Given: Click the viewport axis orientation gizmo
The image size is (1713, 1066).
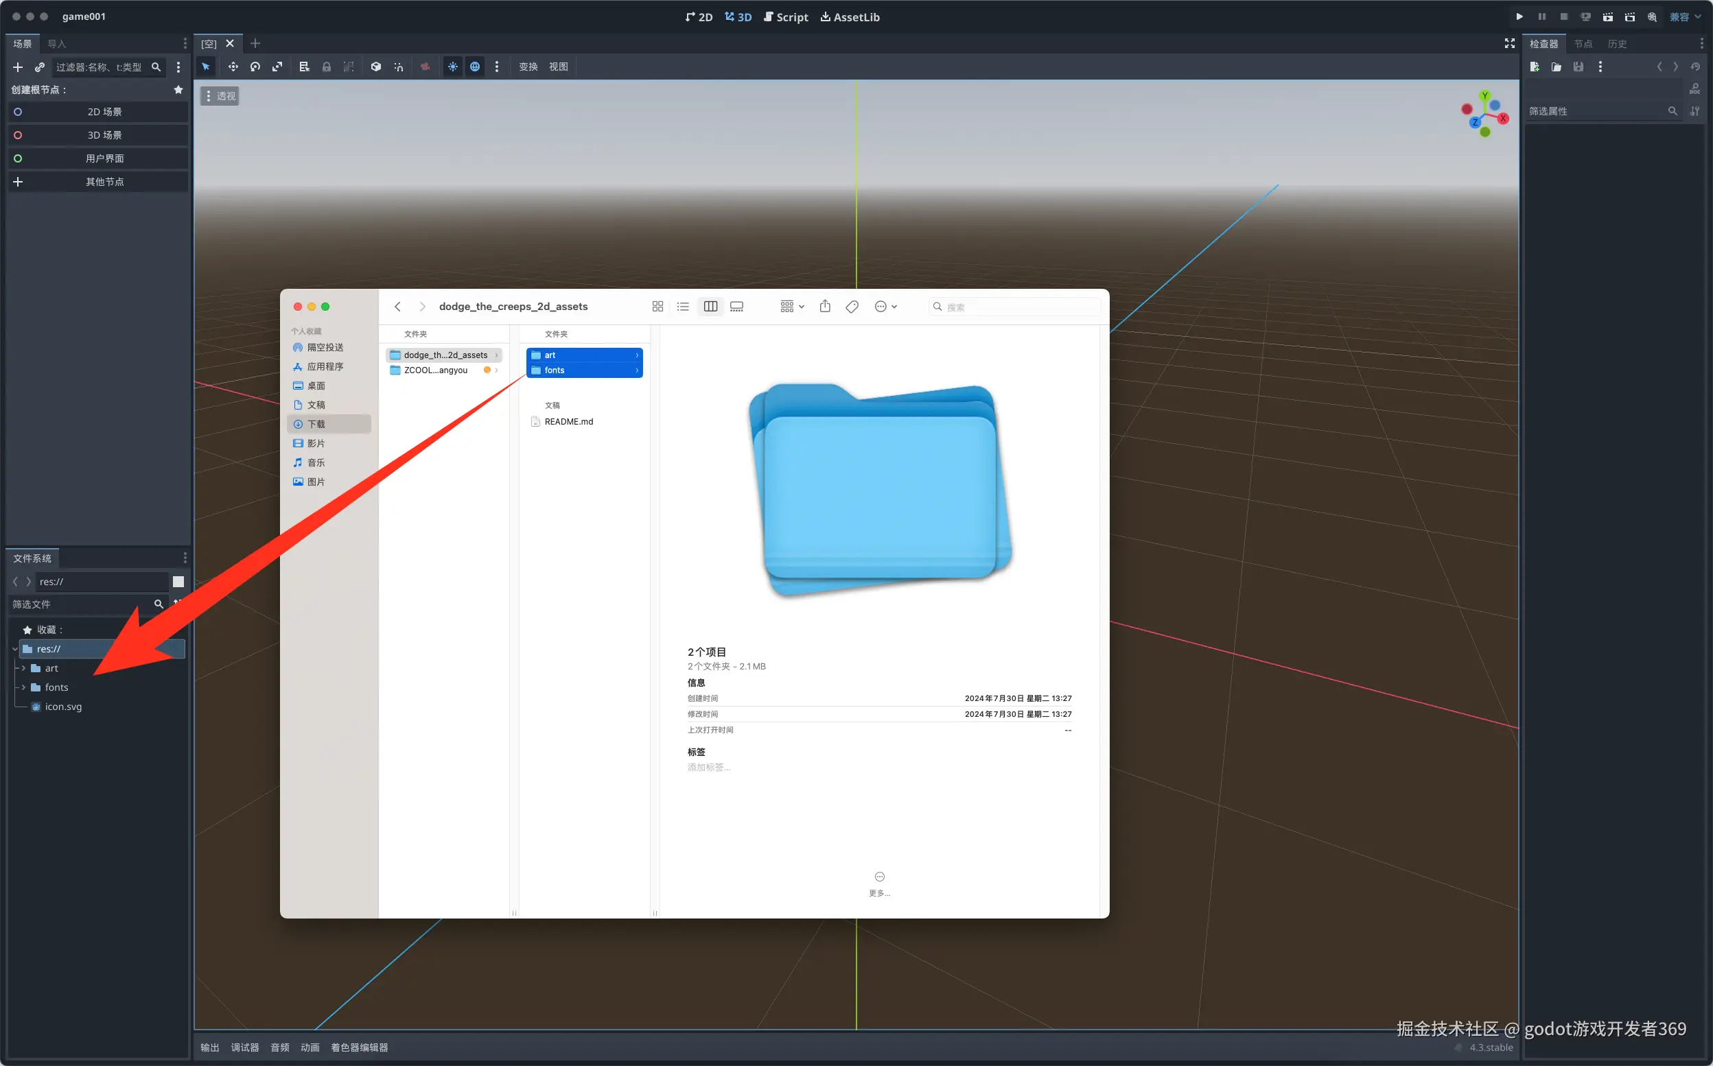Looking at the screenshot, I should [1485, 114].
